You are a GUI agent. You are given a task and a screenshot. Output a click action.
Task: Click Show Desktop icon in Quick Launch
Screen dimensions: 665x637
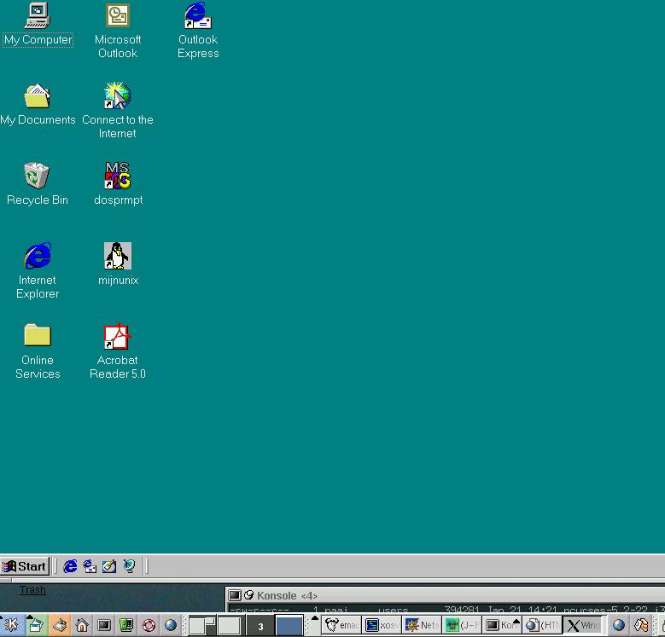[x=109, y=566]
